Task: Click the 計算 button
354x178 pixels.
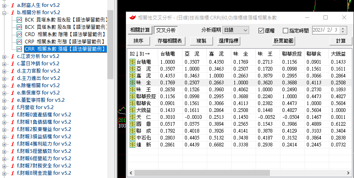Action: coord(341,41)
